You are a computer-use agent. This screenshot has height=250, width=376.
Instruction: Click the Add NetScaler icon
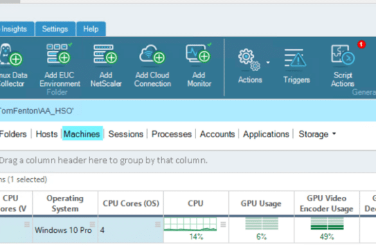[105, 54]
